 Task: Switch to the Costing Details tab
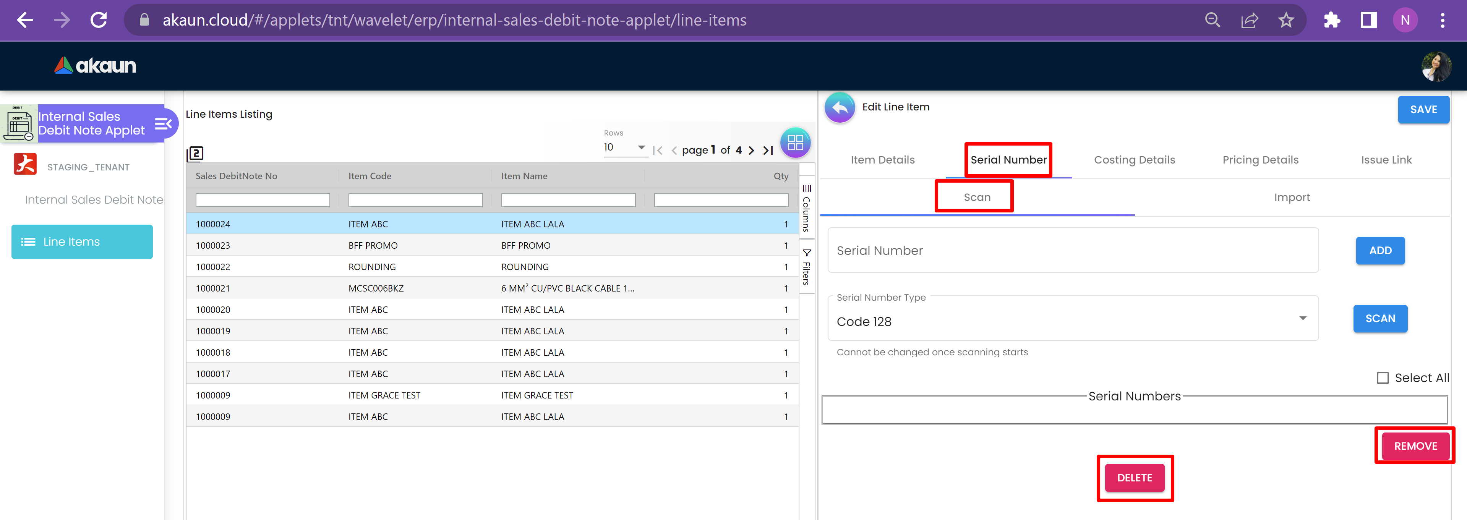point(1134,160)
